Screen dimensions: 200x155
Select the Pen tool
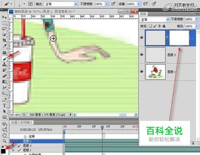pos(4,100)
